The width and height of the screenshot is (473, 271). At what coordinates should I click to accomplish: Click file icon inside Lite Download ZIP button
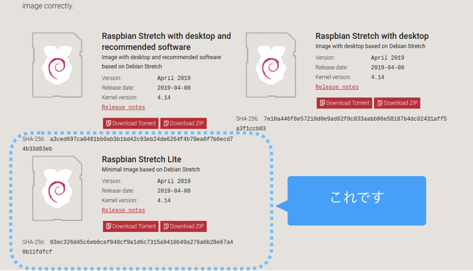[x=166, y=226]
